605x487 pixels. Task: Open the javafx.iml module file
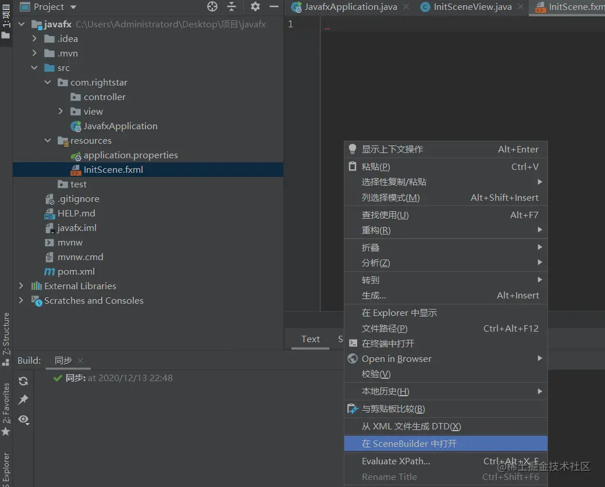pyautogui.click(x=76, y=227)
